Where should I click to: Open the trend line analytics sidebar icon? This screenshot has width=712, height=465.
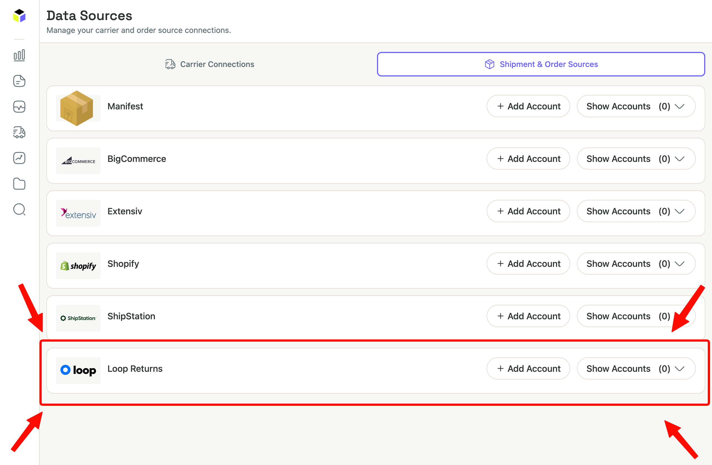20,158
